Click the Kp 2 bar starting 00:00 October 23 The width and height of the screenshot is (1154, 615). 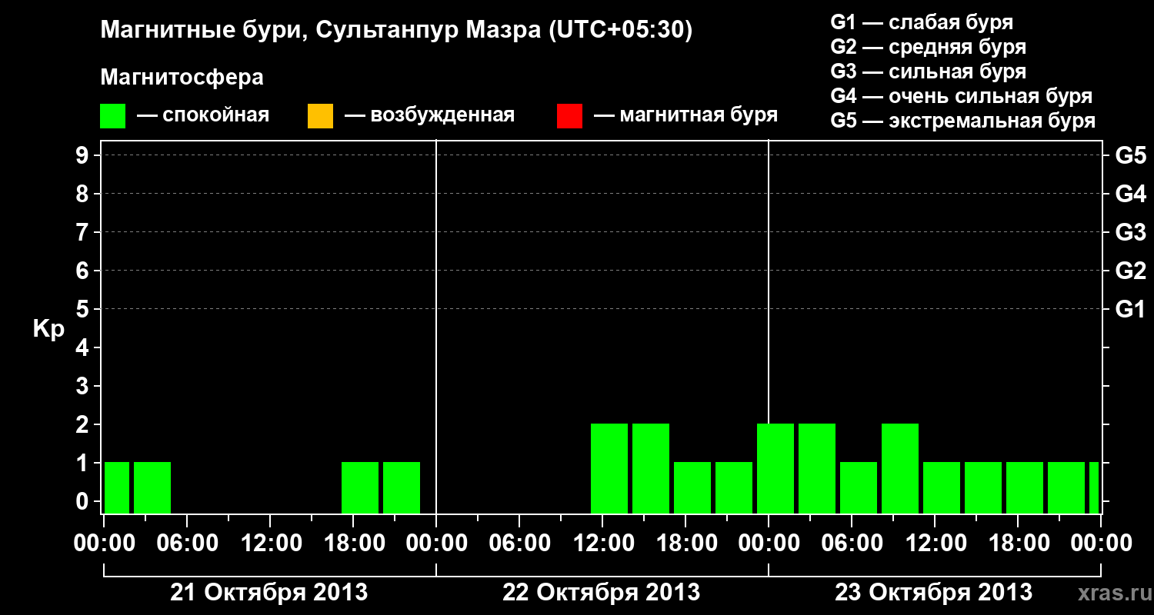[x=775, y=468]
